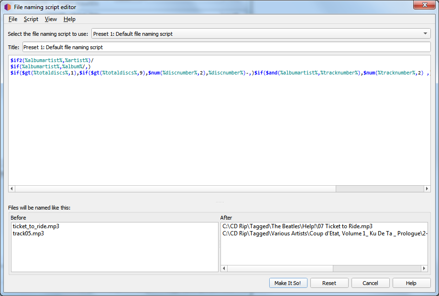Click the Make It So! button
Screen dimensions: 439x296
pos(288,283)
